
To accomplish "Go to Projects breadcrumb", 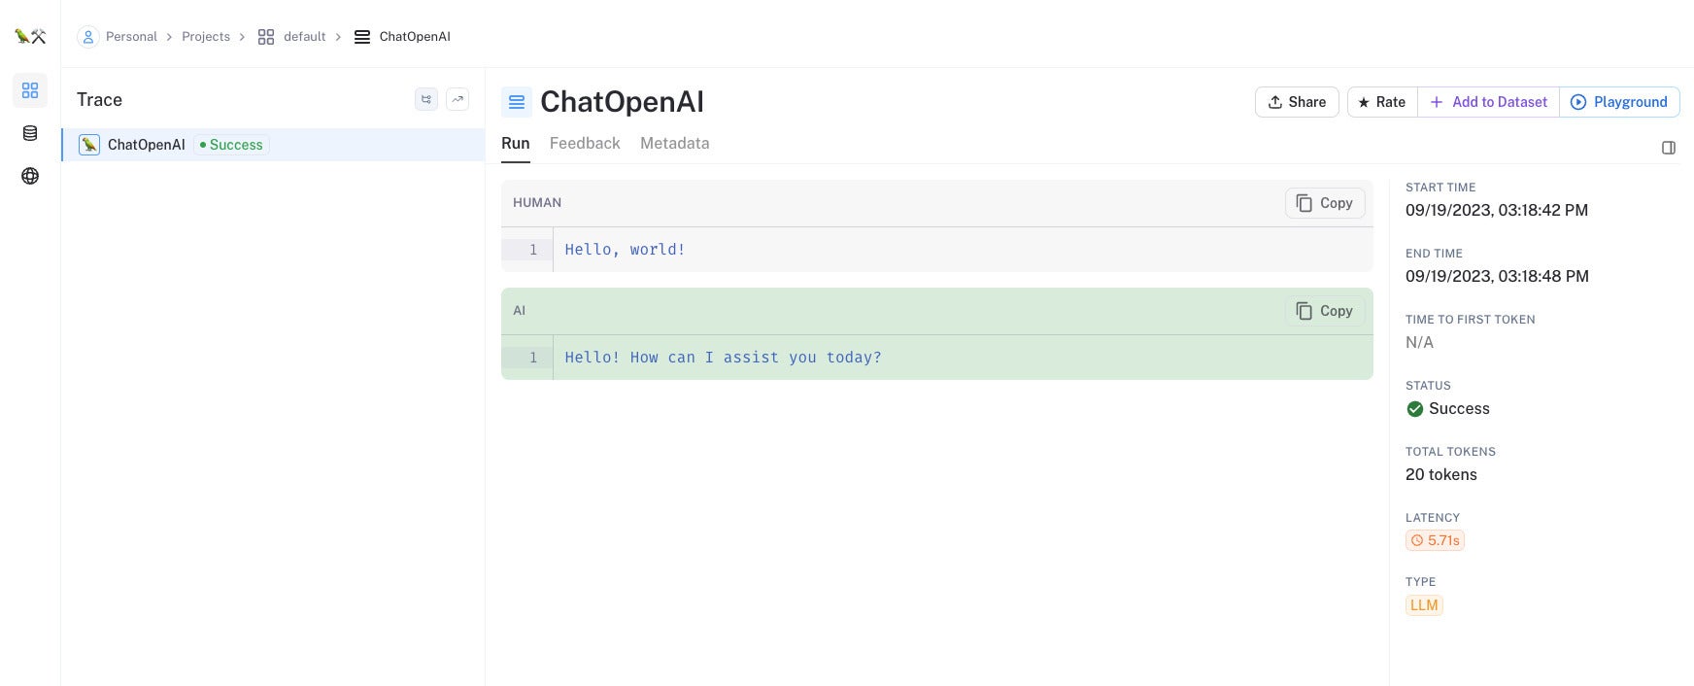I will [x=206, y=37].
